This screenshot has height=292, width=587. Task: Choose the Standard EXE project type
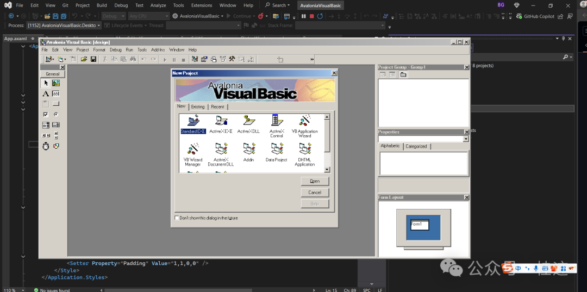pos(193,124)
